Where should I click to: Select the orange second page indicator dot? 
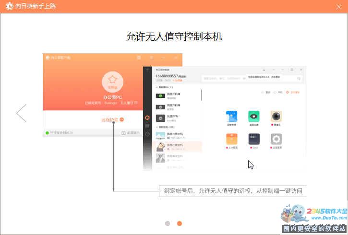(x=180, y=223)
